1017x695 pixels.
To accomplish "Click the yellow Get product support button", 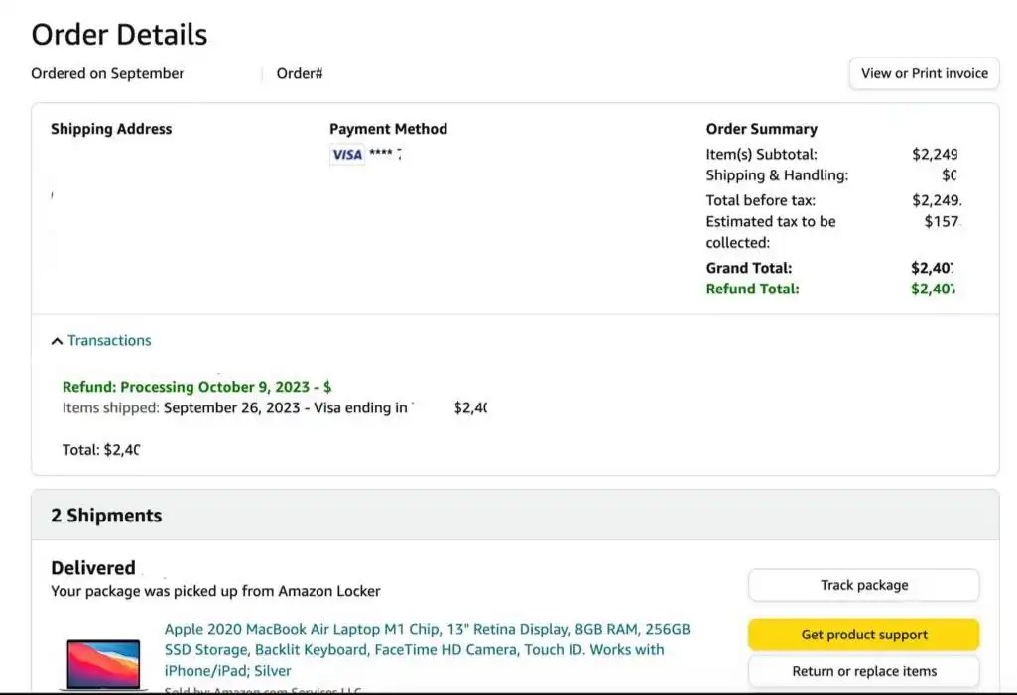I will [x=864, y=635].
